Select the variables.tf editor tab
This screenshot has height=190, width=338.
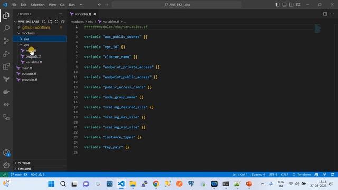pos(83,14)
